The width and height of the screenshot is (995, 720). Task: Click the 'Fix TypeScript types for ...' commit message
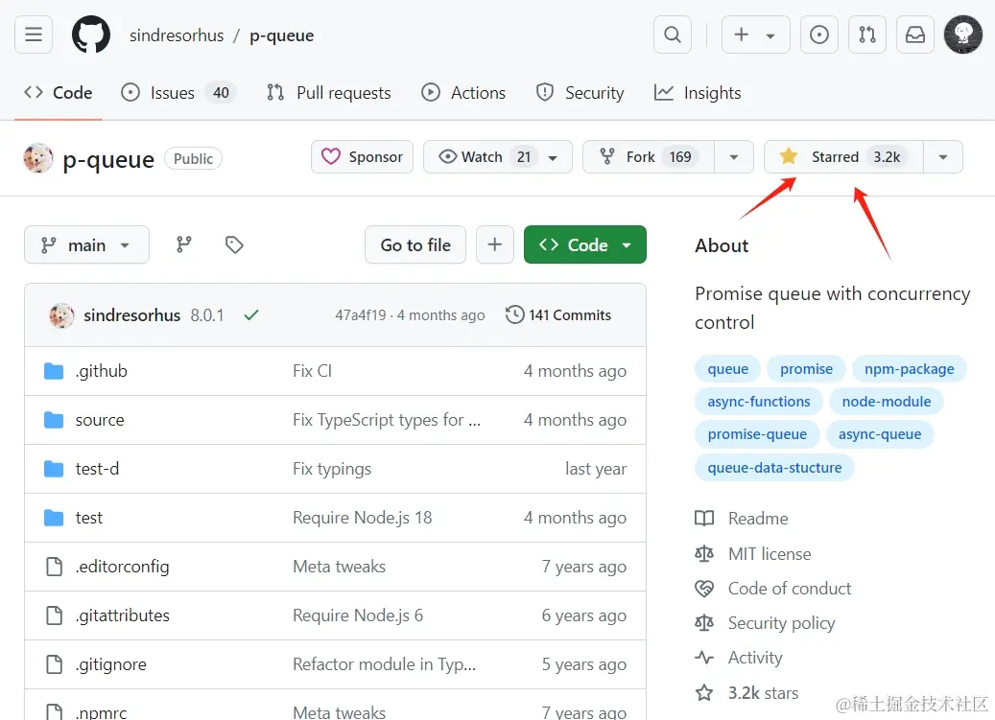387,420
